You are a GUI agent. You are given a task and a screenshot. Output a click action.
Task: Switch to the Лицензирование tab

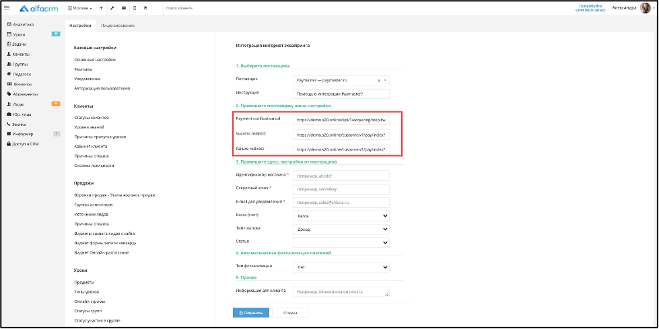click(x=118, y=26)
